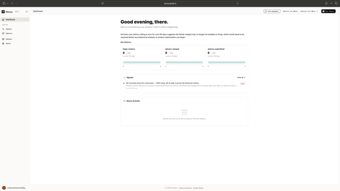Click the Advice viewed sparkline chart
340x191 pixels.
pyautogui.click(x=184, y=63)
